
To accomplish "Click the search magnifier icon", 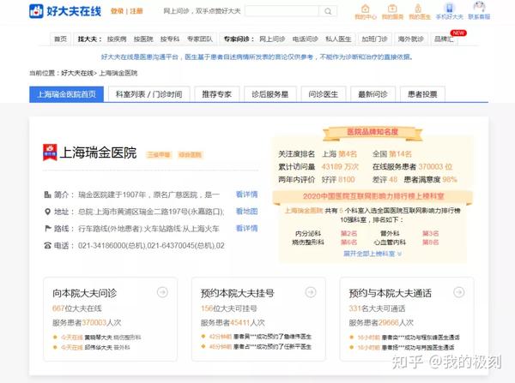I will coord(328,11).
